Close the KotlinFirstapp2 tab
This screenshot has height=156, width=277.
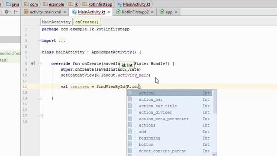[x=152, y=12]
